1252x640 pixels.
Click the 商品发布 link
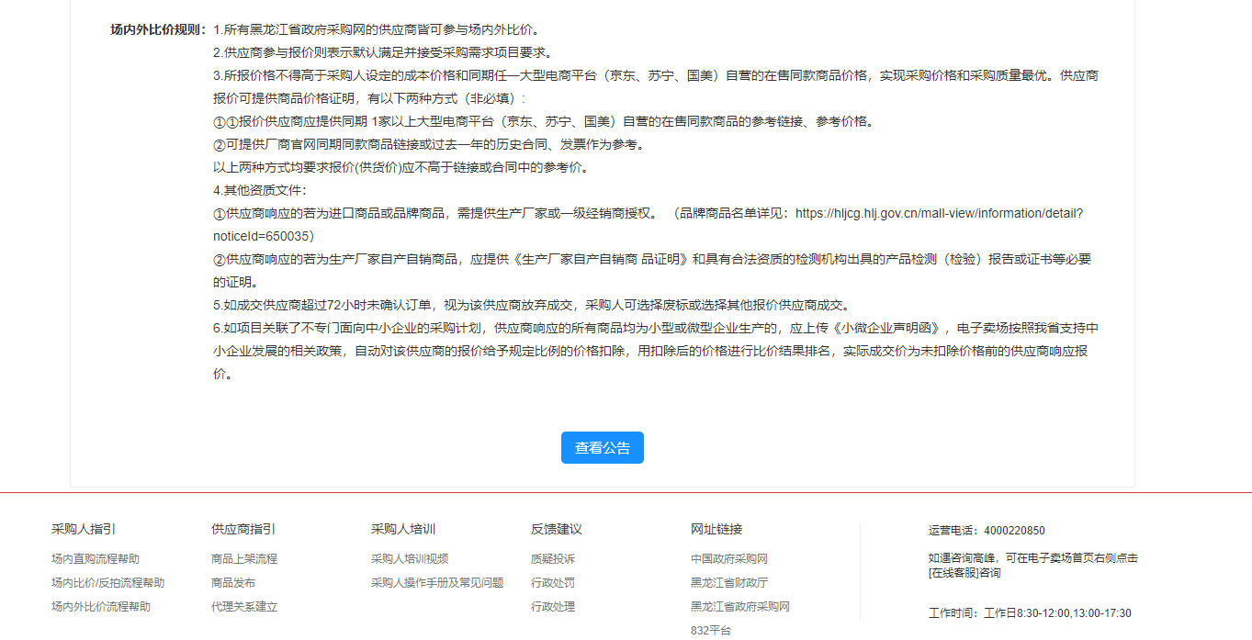(232, 582)
